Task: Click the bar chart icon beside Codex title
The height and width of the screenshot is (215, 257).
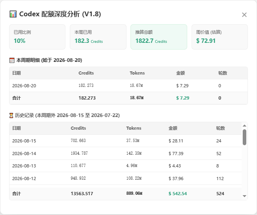Action: tap(13, 14)
